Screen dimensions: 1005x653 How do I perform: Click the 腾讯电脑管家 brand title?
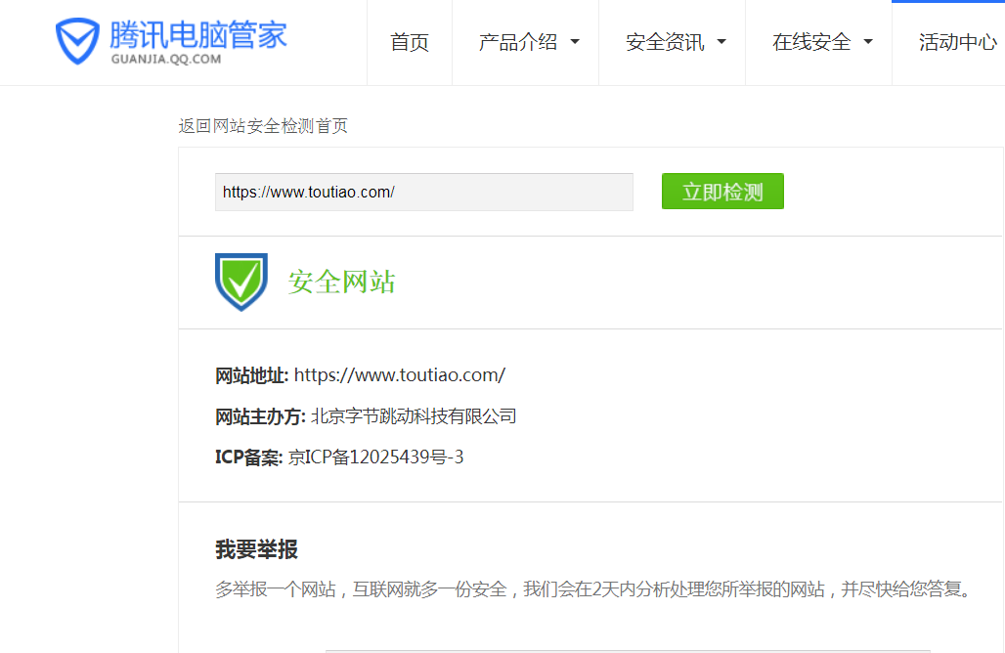click(x=198, y=34)
